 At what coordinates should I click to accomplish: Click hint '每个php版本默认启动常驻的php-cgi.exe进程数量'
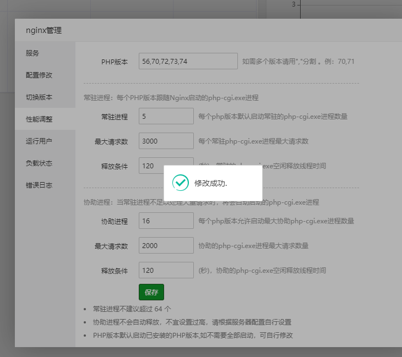click(x=273, y=117)
